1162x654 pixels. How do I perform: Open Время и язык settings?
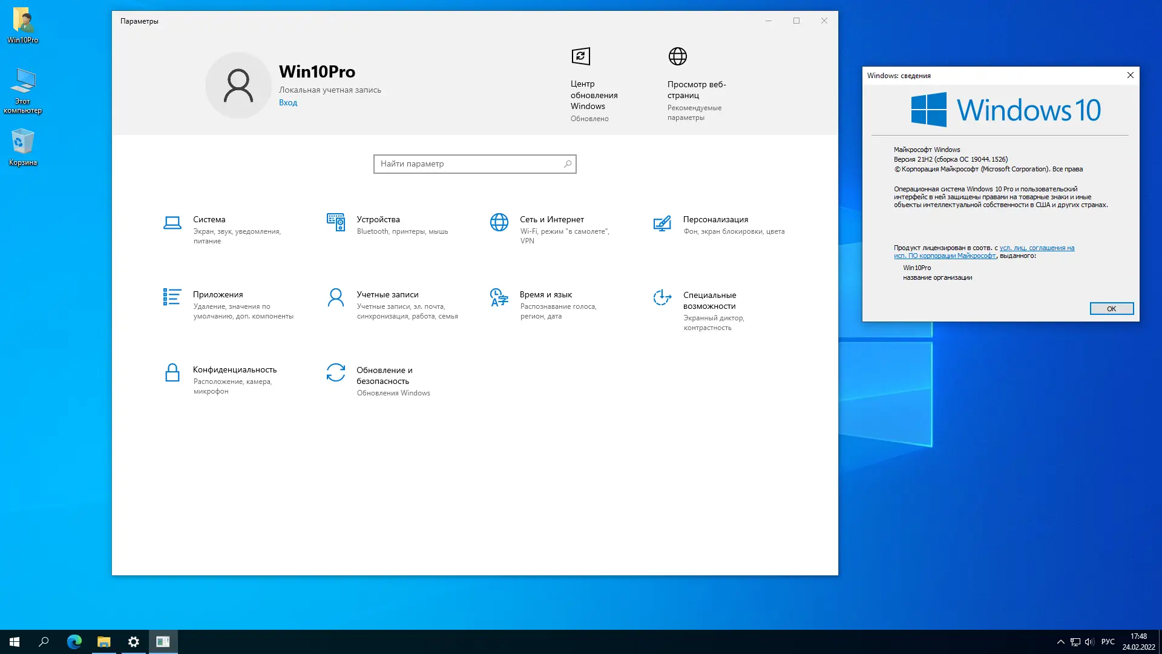[x=545, y=295]
